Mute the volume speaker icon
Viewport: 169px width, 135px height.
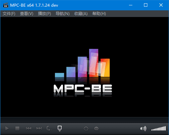143,129
